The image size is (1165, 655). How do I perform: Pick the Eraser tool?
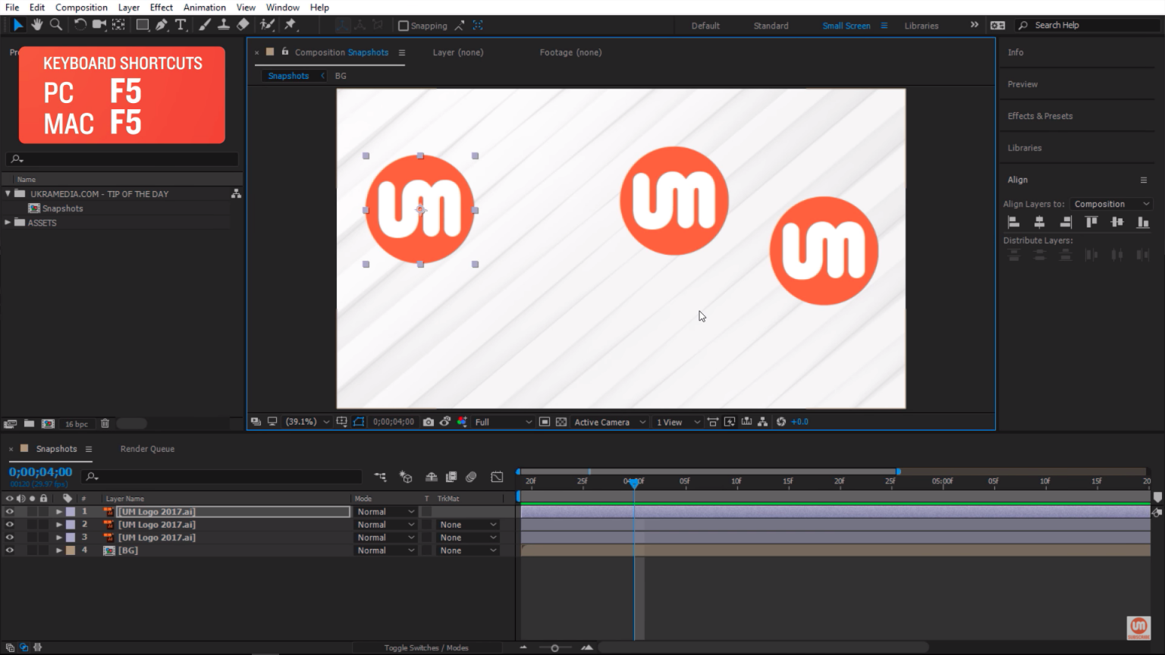click(243, 25)
